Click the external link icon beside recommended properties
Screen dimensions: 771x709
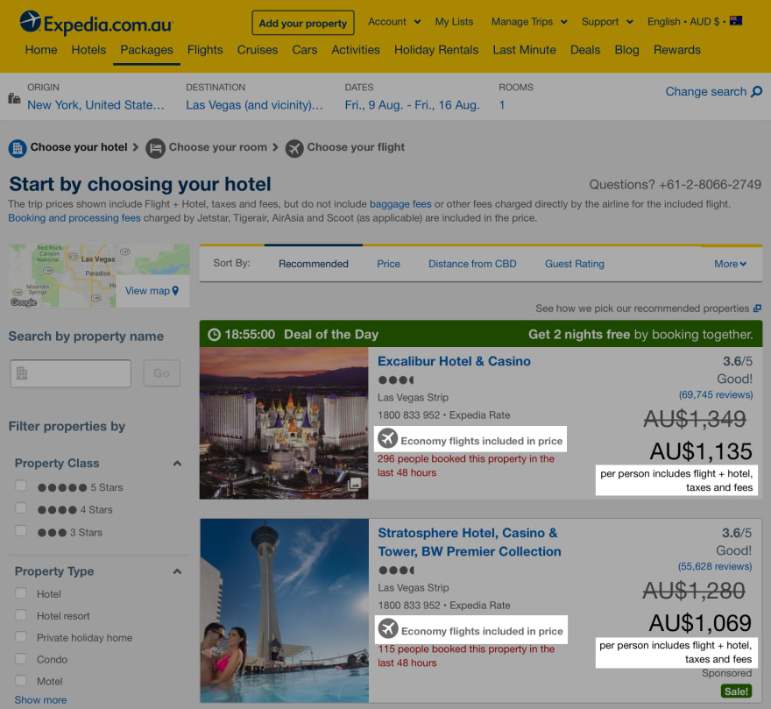click(757, 308)
